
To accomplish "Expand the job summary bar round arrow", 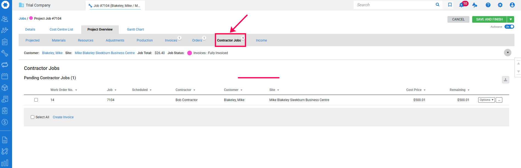I will 508,53.
